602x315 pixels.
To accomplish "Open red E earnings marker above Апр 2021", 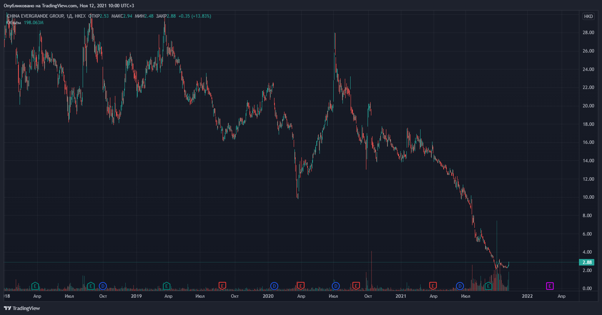I will pos(433,286).
